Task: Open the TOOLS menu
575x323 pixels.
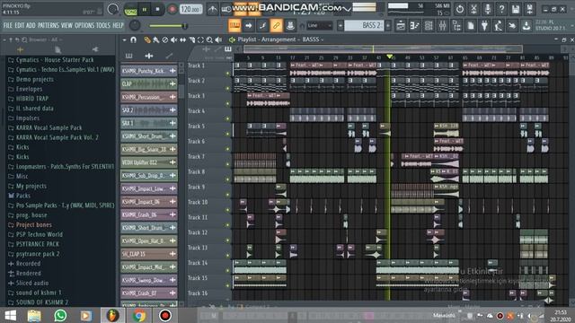Action: click(103, 25)
